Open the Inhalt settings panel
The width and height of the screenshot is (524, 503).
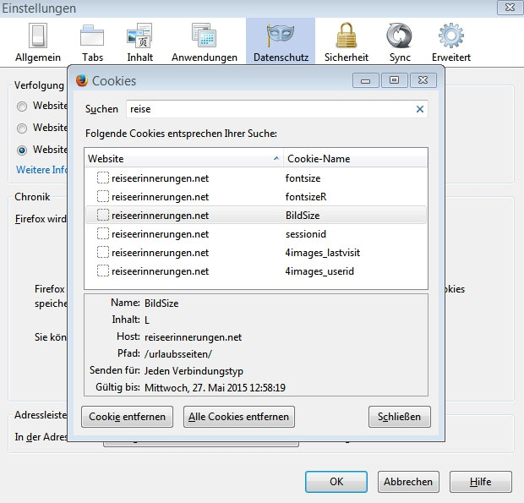[139, 41]
